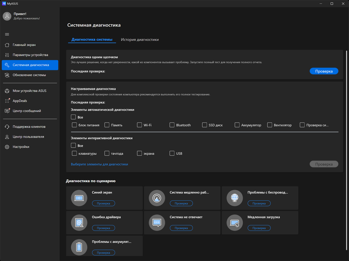Click the Поддержка клиентов headset icon

click(7, 127)
